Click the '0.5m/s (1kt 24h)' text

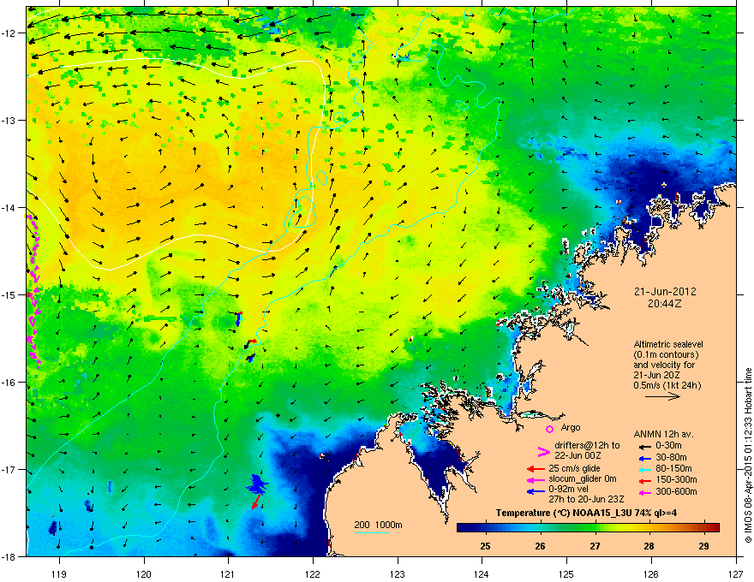click(x=667, y=385)
